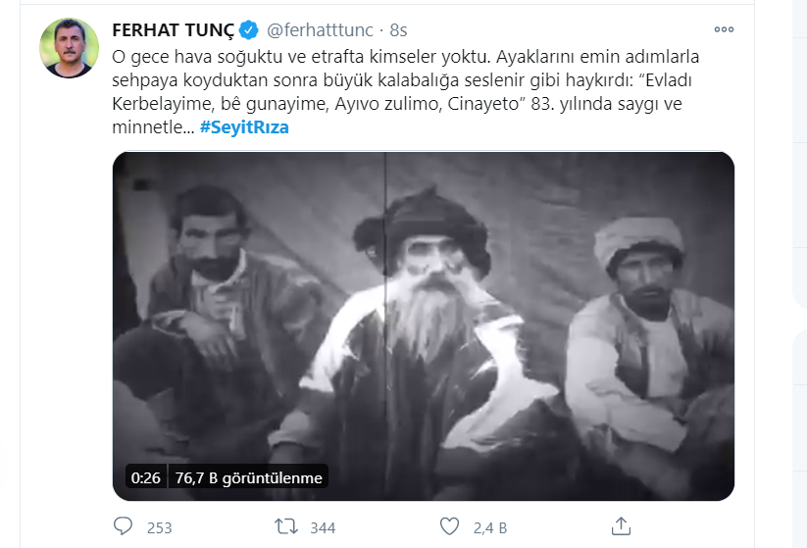Click the tweet text starting 'O gece hava'
Image resolution: width=807 pixels, height=548 pixels.
406,91
